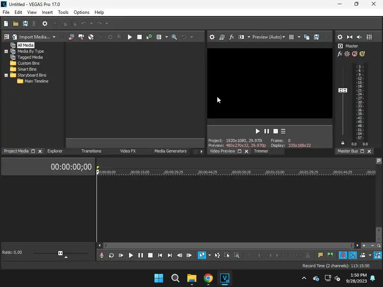This screenshot has height=287, width=383.
Task: Open an existing project with the folder icon
Action: coord(16,24)
